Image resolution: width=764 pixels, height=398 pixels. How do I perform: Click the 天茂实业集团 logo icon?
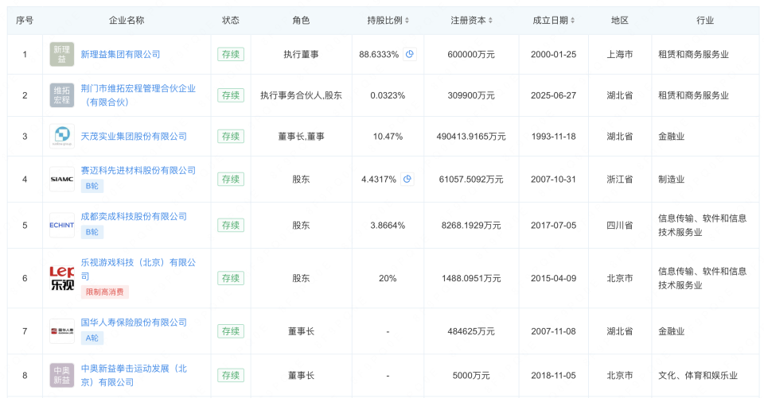62,136
